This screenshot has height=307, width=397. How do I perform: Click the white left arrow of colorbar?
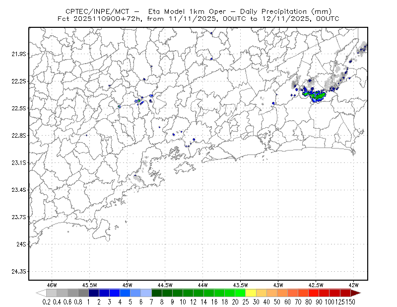point(41,293)
